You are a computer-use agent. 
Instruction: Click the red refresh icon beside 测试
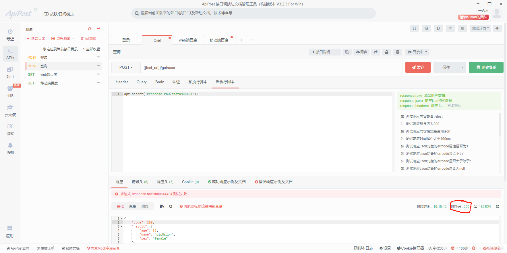coord(90,29)
